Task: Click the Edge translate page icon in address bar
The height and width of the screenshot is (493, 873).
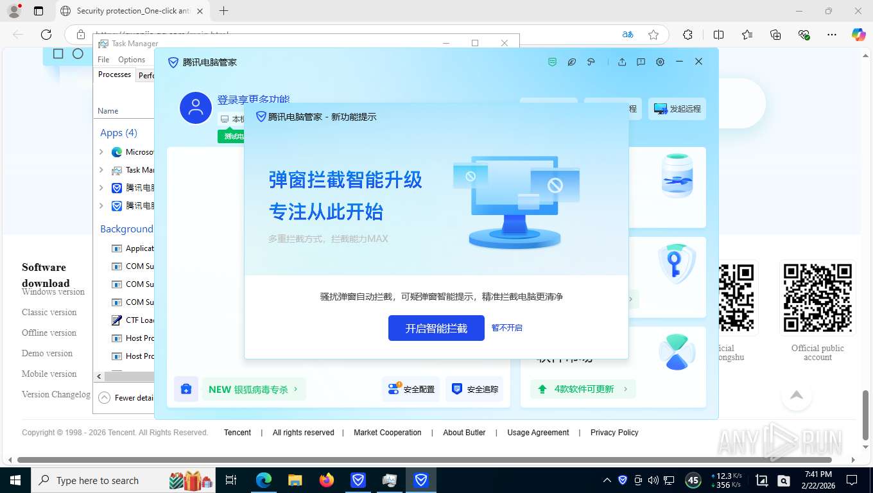Action: (x=628, y=35)
